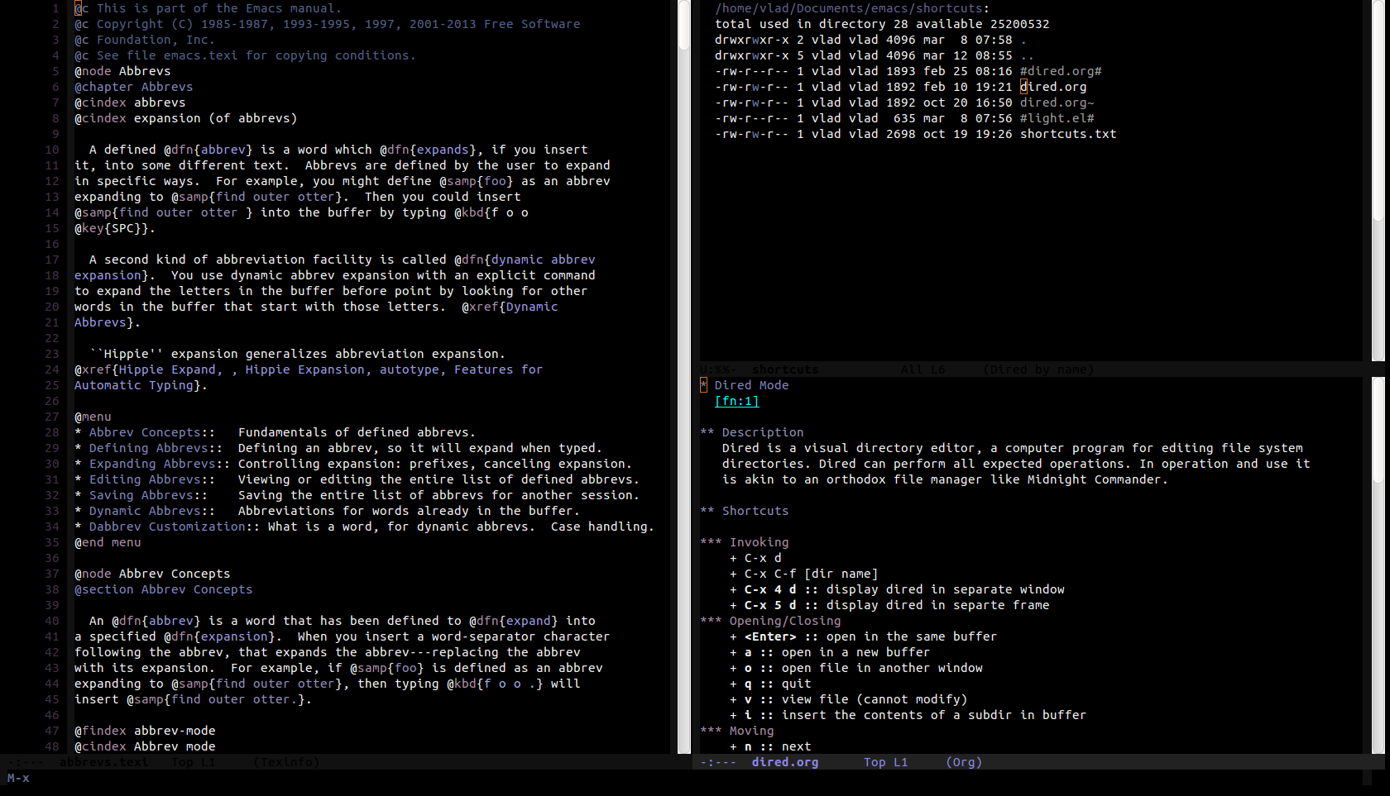Click 'shortcuts' buffer name in Dired mode line
1390x796 pixels.
785,369
